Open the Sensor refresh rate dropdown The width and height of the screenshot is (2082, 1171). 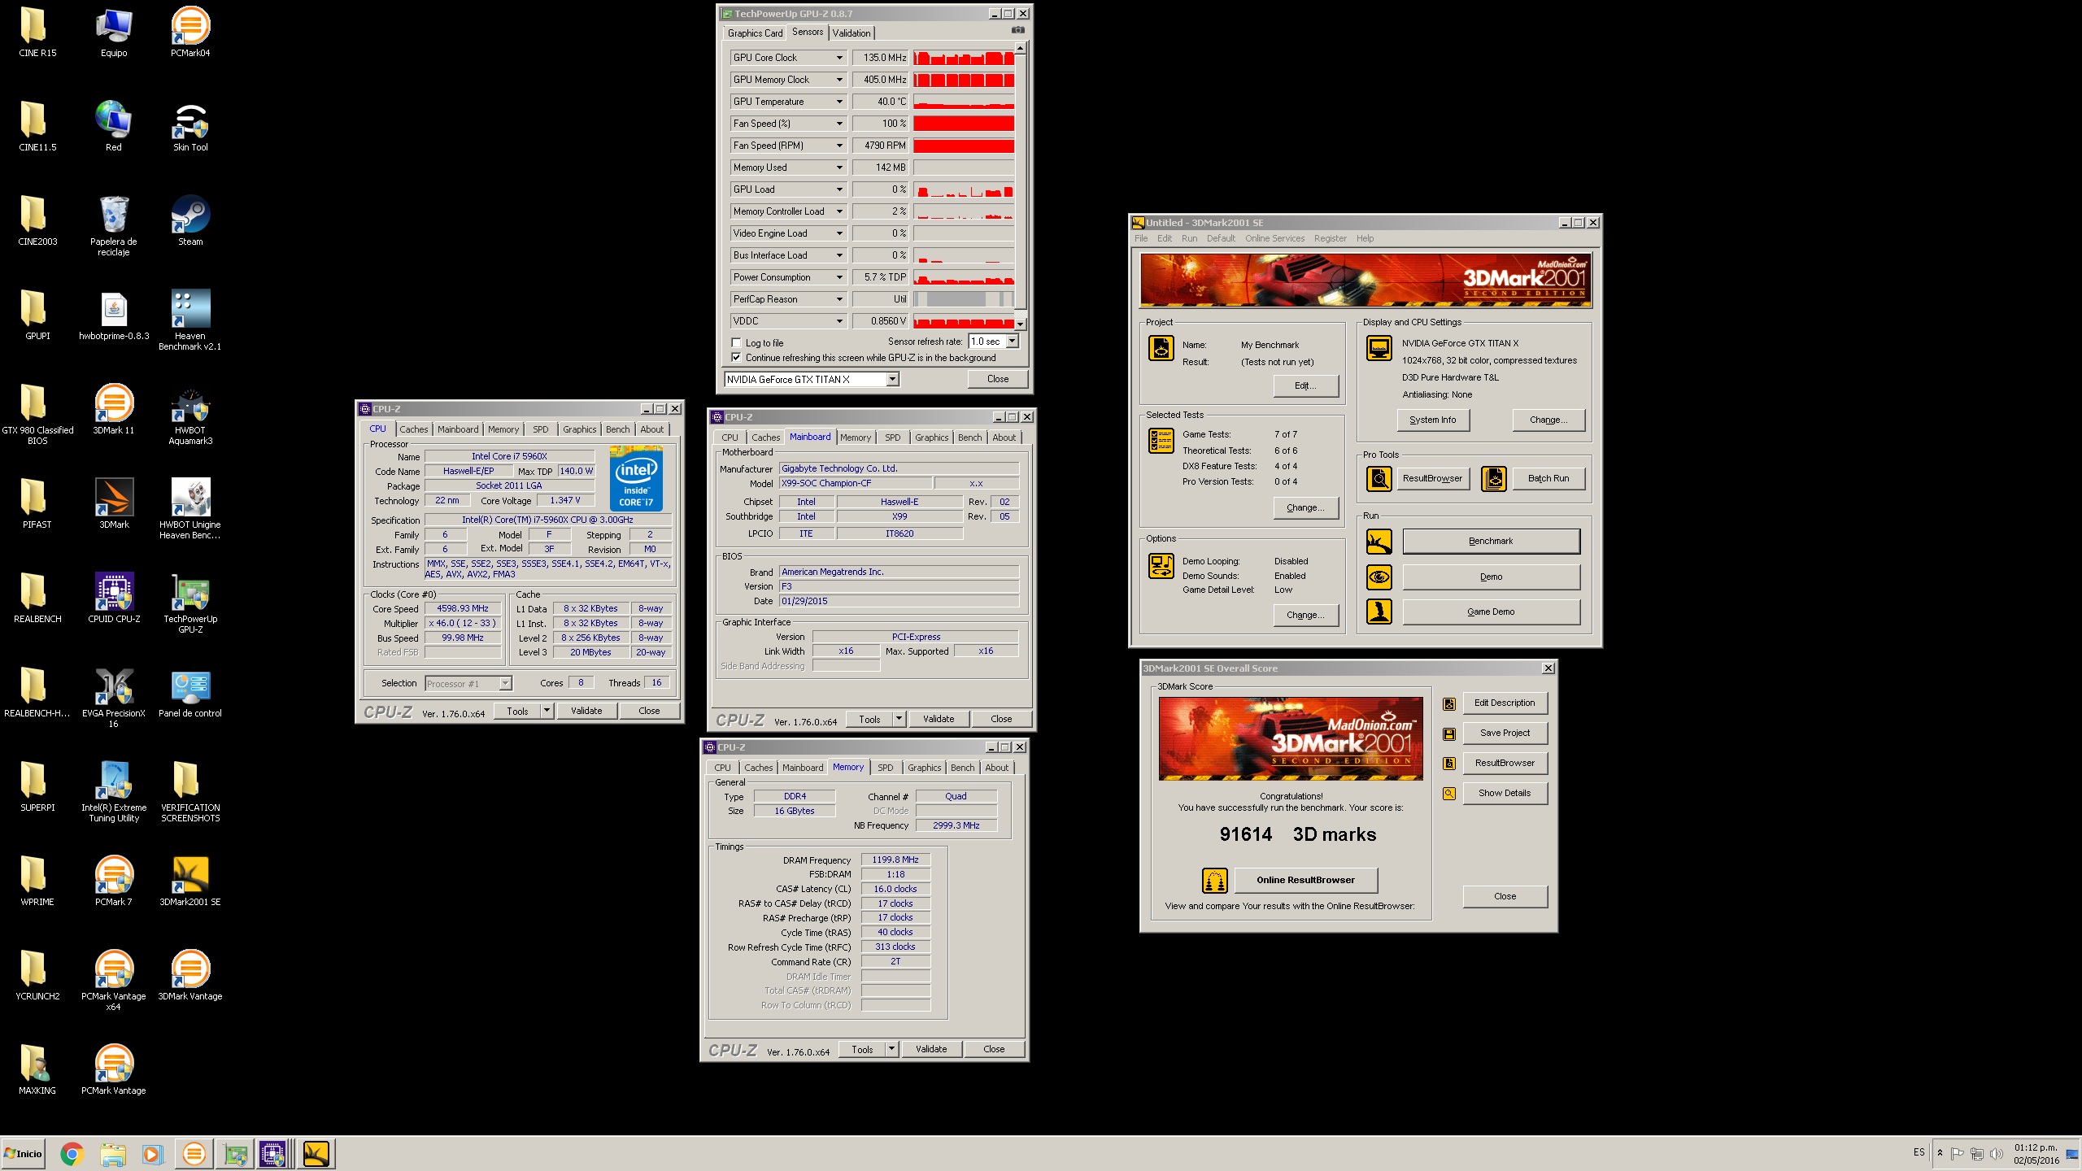coord(1013,342)
